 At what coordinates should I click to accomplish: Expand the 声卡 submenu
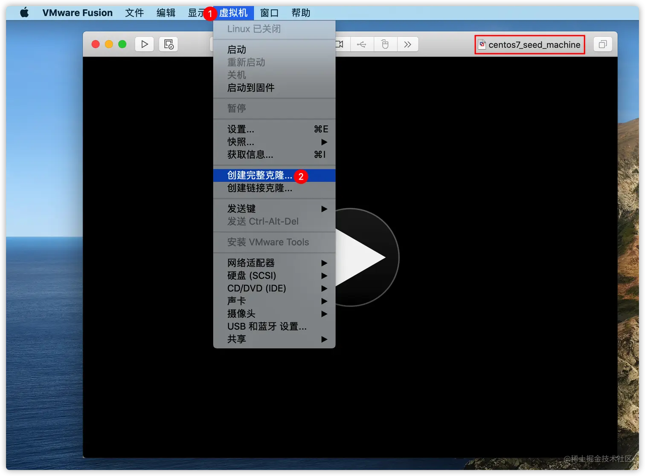point(274,301)
